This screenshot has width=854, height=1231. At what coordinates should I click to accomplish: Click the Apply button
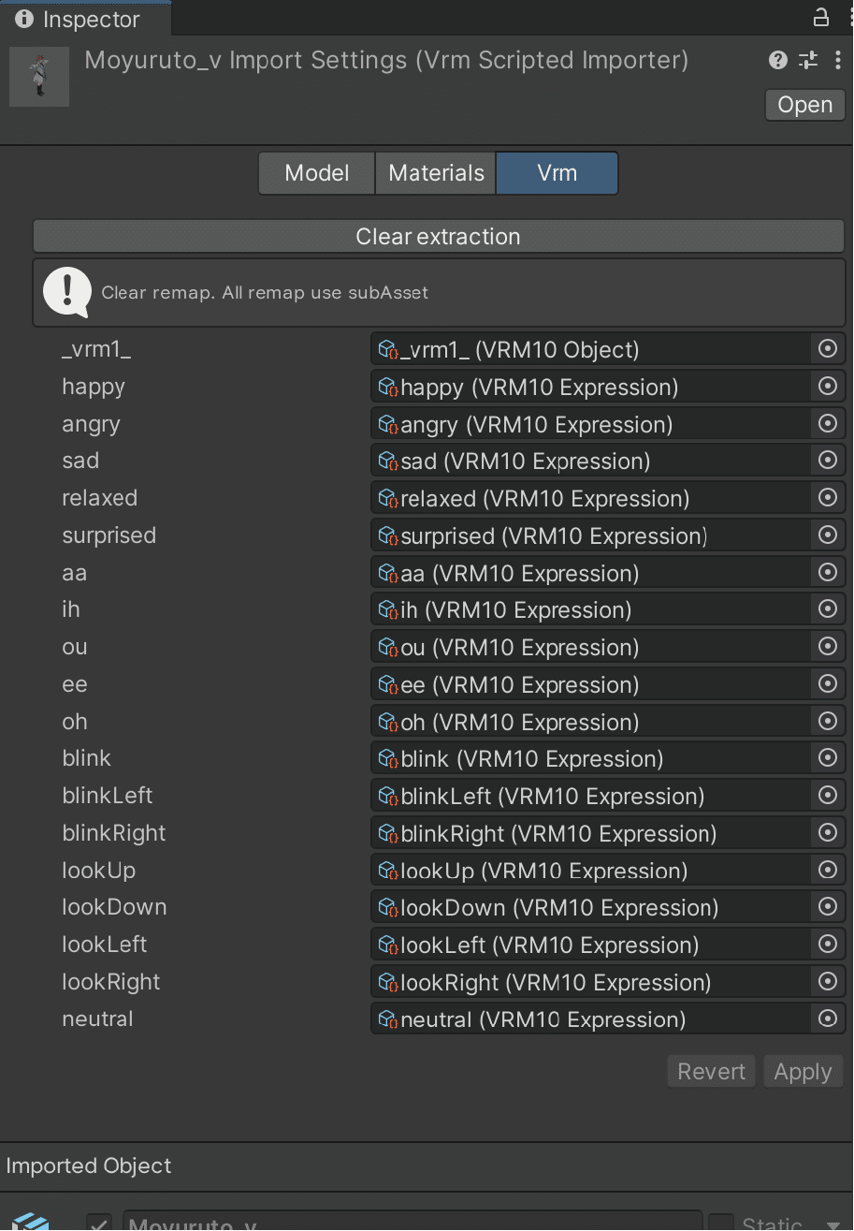pyautogui.click(x=803, y=1070)
